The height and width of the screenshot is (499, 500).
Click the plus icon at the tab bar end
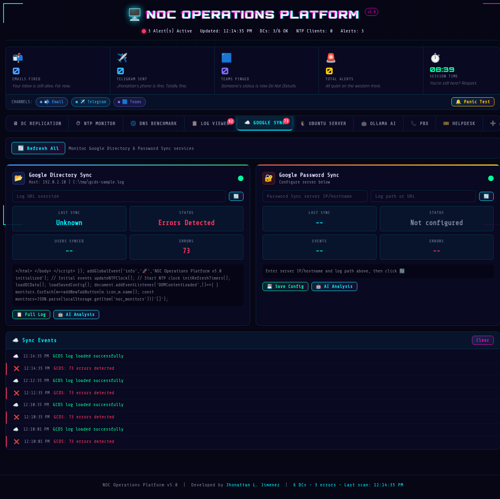pos(493,123)
